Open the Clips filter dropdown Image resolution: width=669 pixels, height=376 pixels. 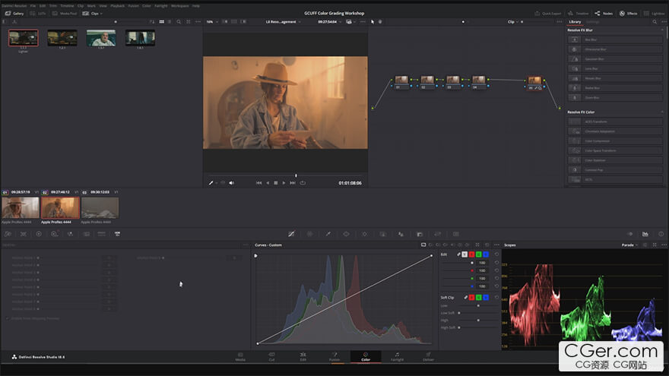(x=93, y=14)
